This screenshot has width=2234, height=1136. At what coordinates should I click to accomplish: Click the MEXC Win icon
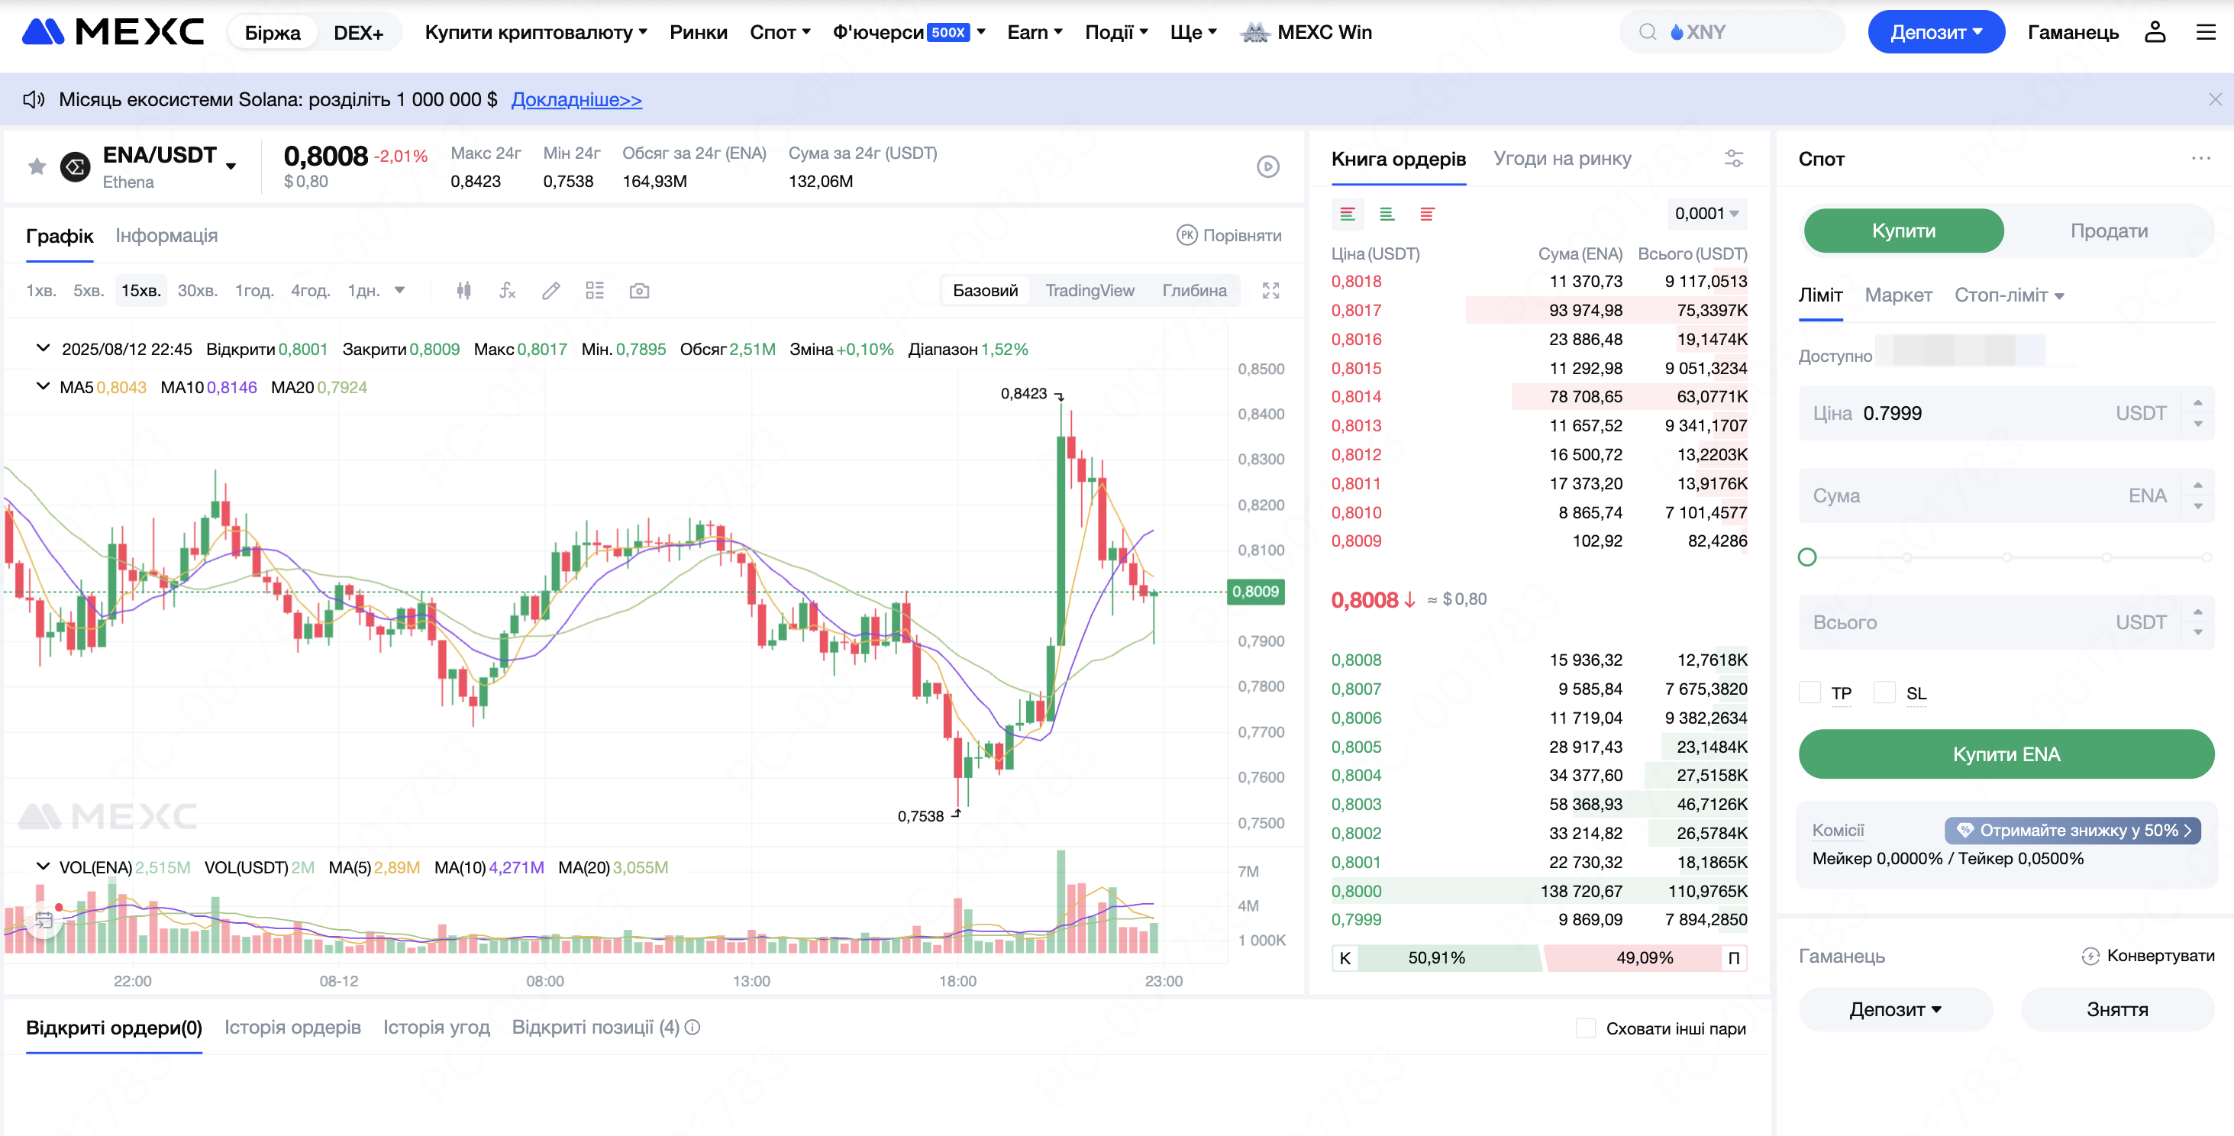pyautogui.click(x=1255, y=32)
